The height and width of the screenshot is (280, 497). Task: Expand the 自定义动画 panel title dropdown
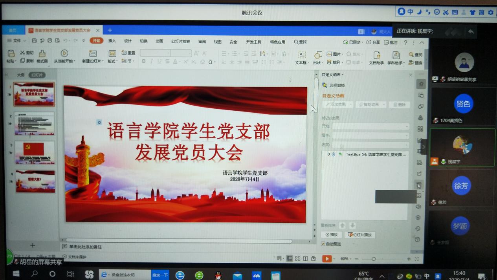332,75
